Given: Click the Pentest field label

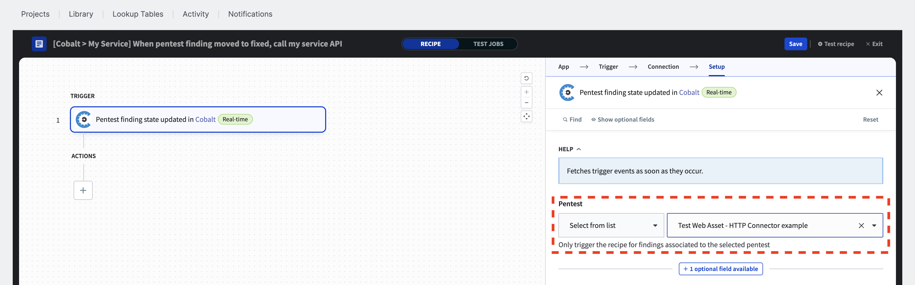Looking at the screenshot, I should (570, 204).
